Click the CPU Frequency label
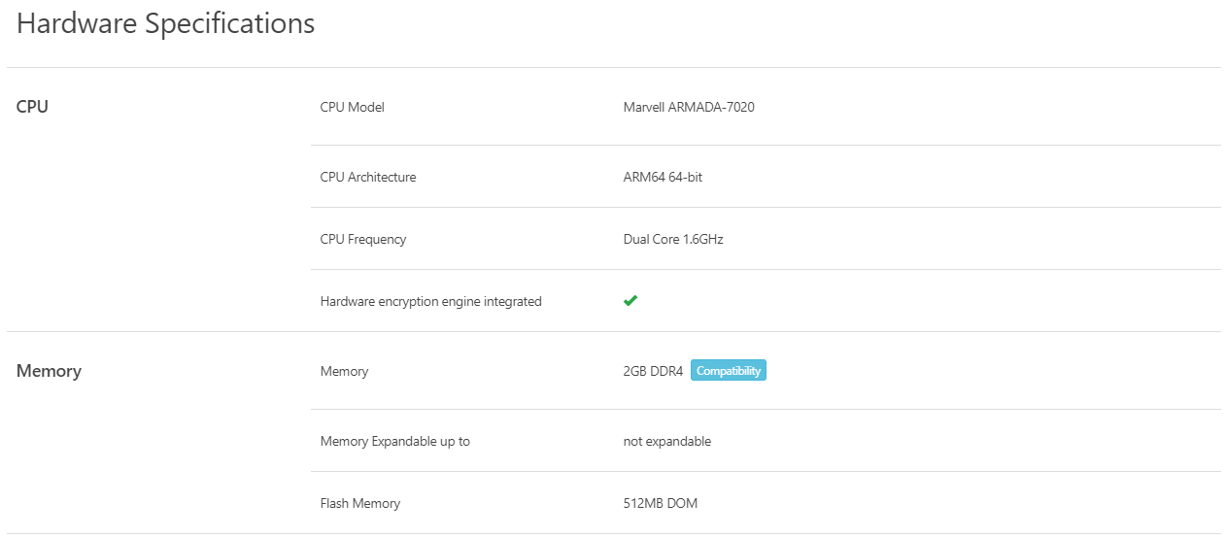Image resolution: width=1226 pixels, height=537 pixels. 362,239
